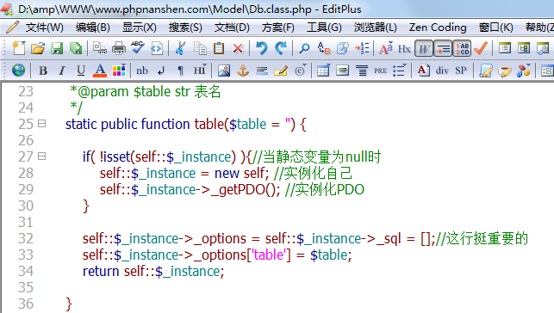View in browser with globe icon
This screenshot has height=313, width=554.
click(18, 71)
